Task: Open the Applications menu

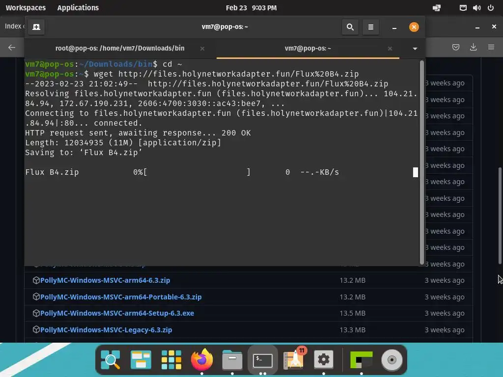Action: [x=78, y=8]
